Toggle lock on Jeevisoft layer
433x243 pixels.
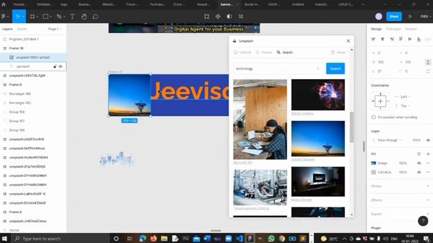55,66
